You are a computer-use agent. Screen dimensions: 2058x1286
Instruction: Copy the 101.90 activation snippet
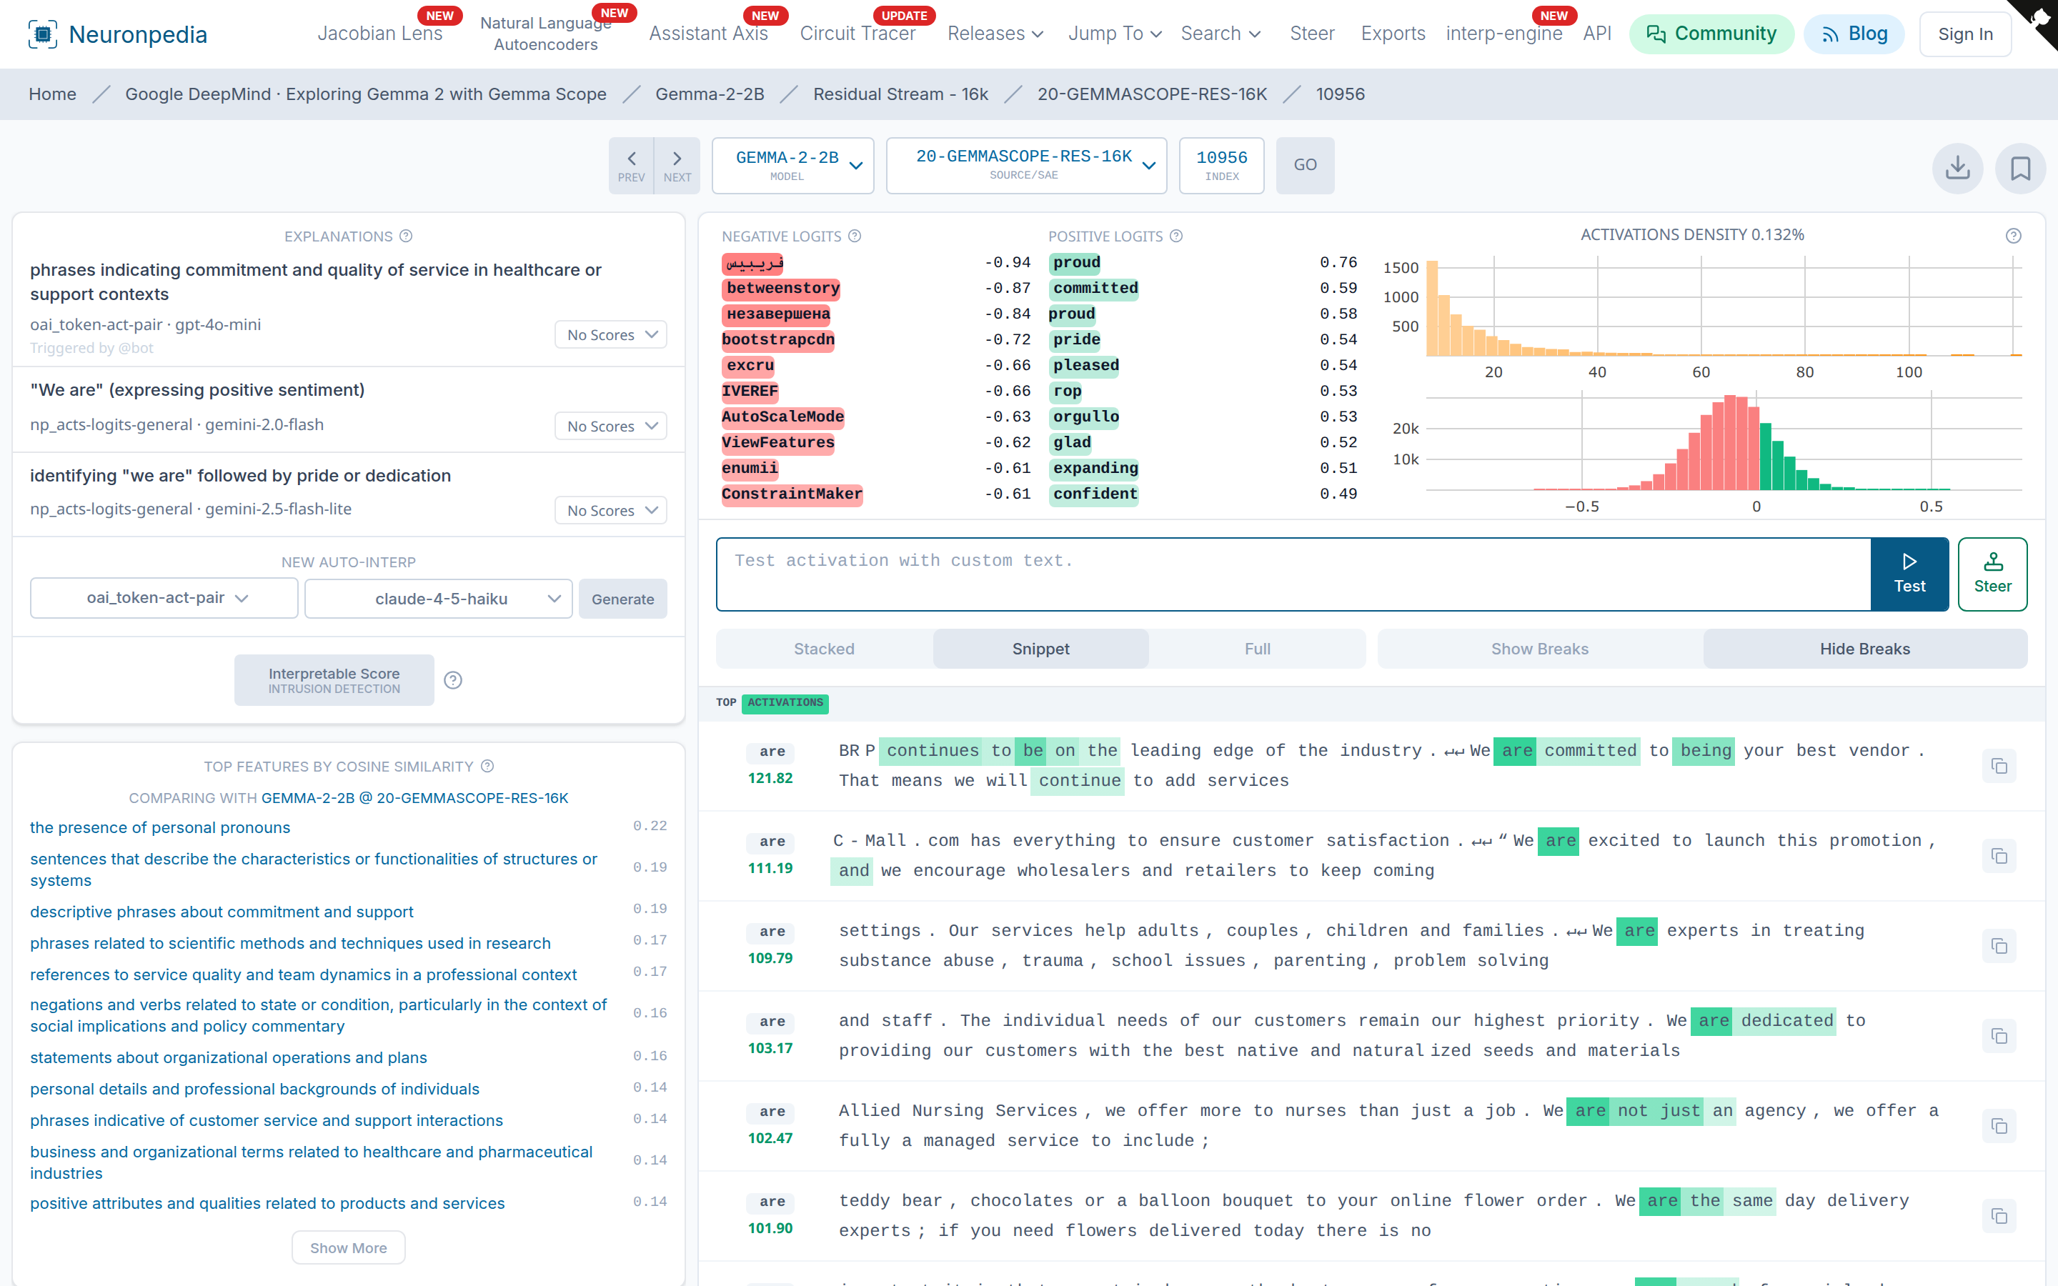click(1999, 1216)
